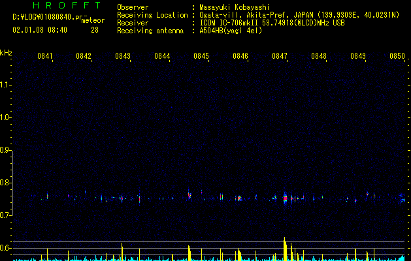411x261 pixels.
Task: Click the tallest yellow intensity bar
Action: click(285, 249)
